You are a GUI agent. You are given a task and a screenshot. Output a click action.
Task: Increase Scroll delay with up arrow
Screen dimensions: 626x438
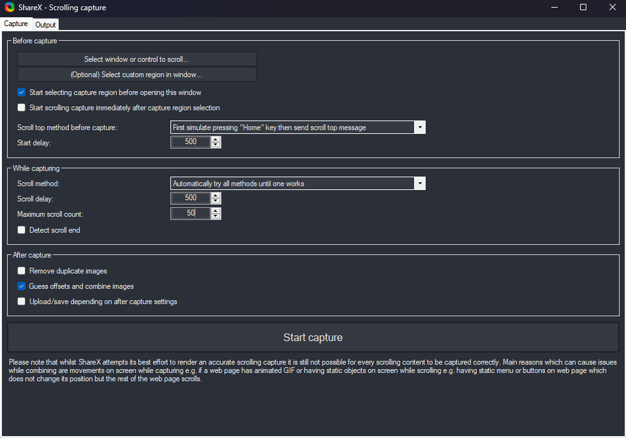coord(216,196)
